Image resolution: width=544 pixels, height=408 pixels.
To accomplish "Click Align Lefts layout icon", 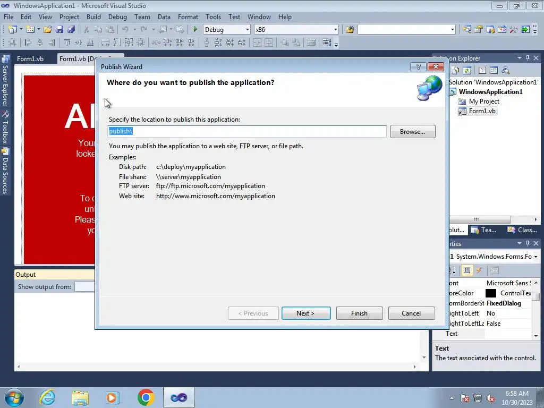I will click(x=28, y=42).
